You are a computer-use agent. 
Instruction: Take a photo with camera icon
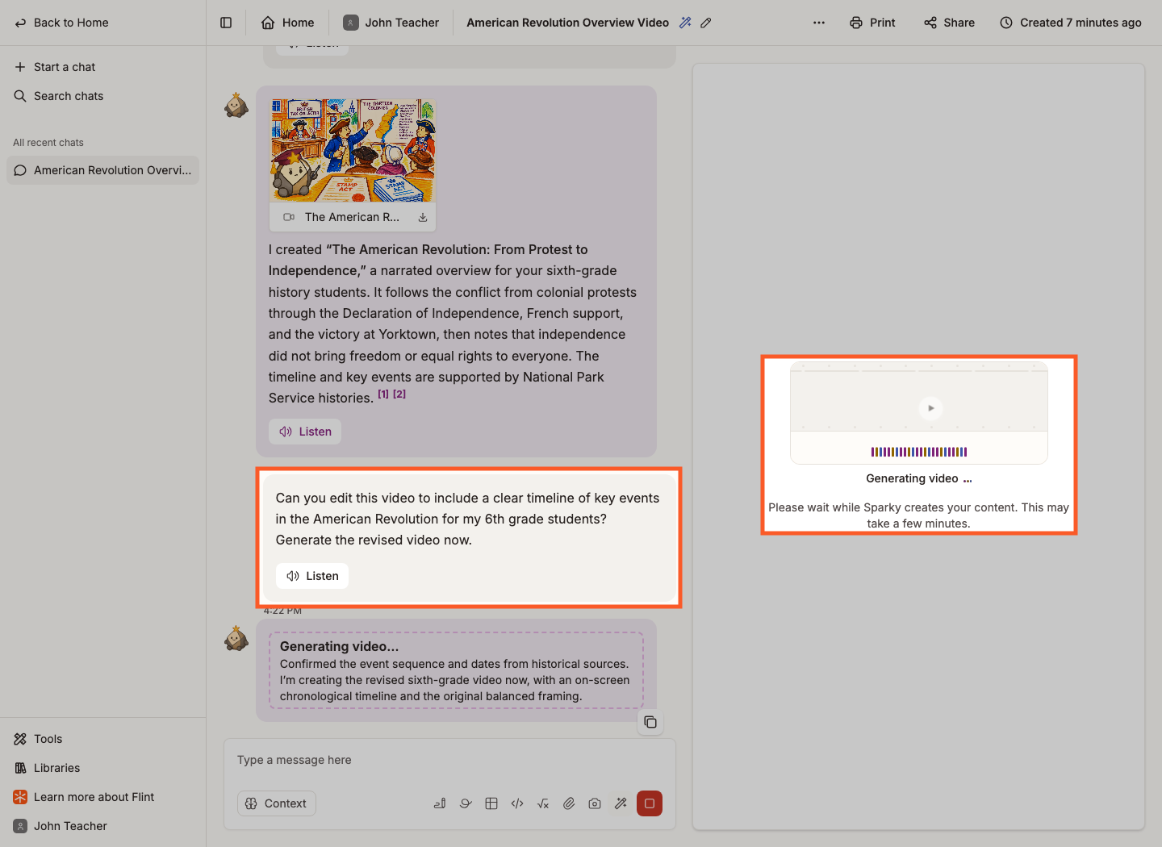[595, 803]
